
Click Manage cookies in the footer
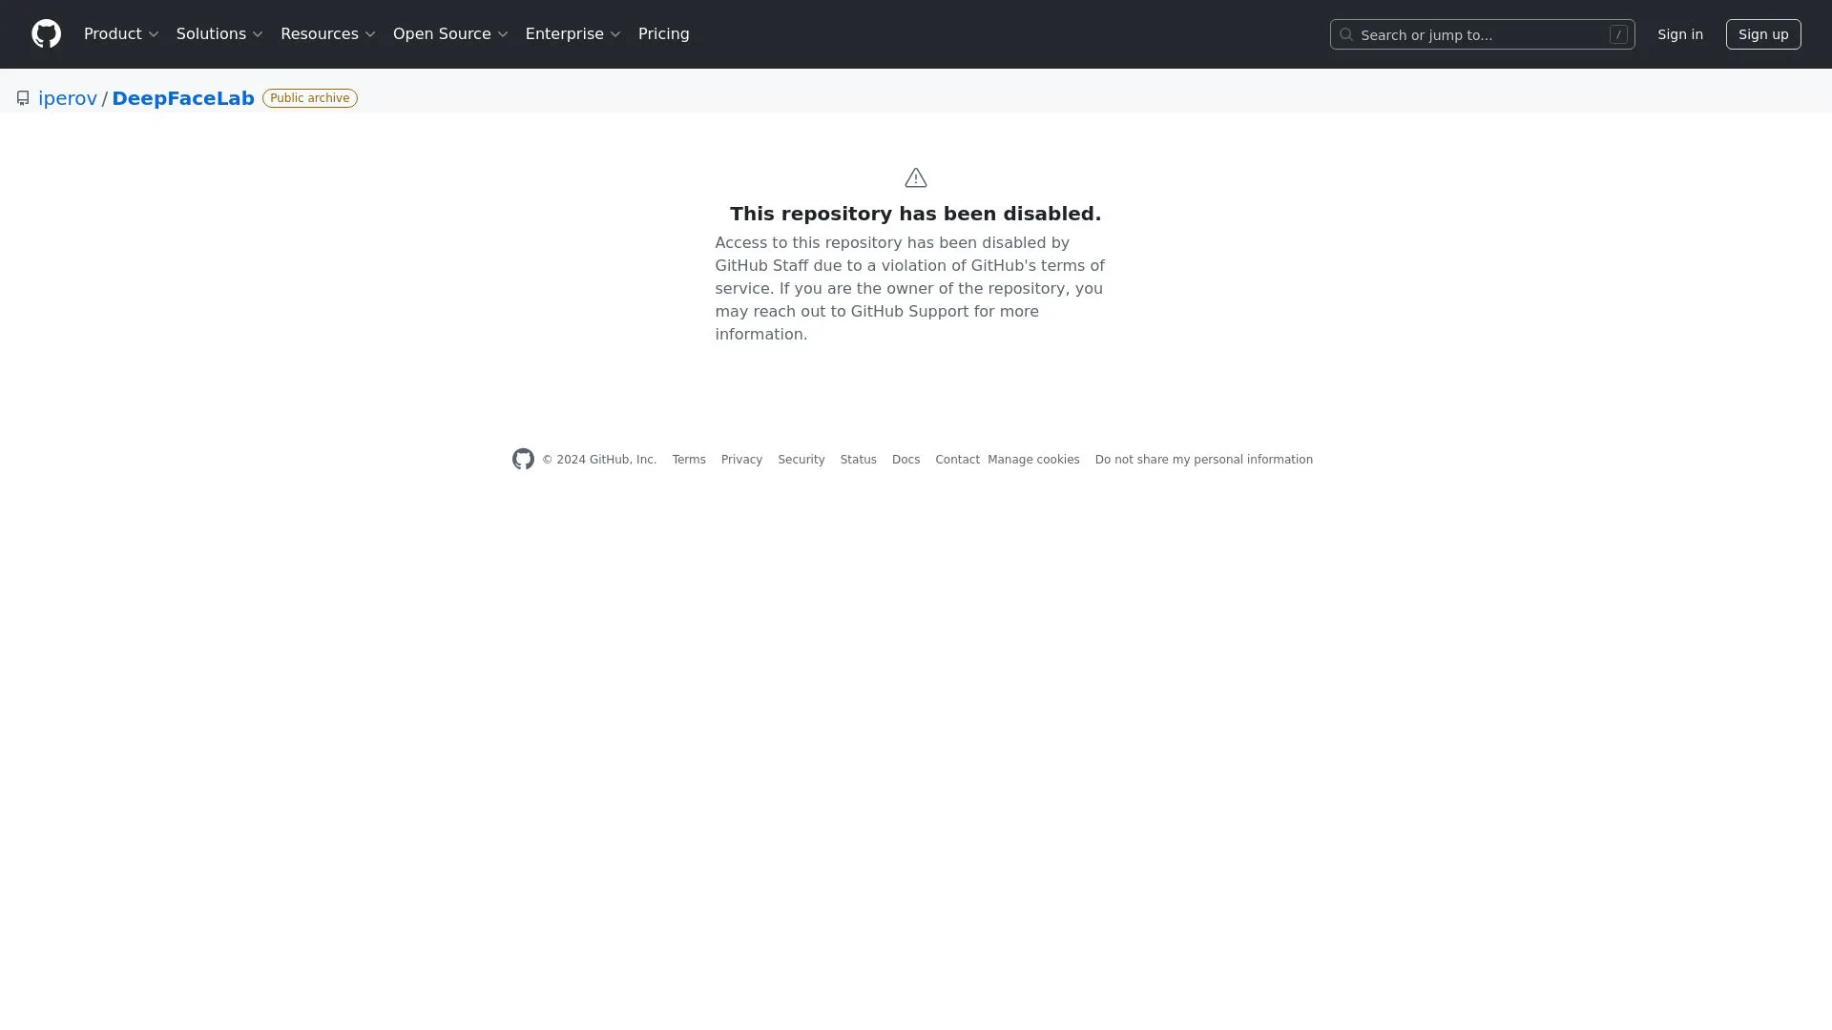click(x=1033, y=460)
